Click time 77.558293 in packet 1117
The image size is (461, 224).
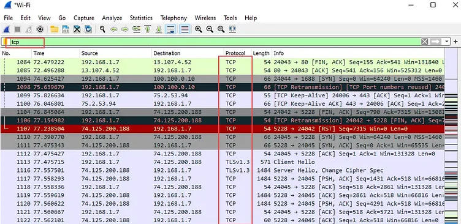pos(49,179)
